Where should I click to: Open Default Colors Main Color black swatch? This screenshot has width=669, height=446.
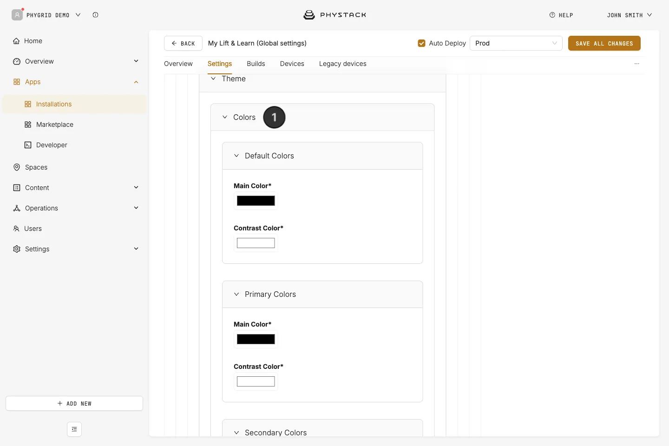point(256,201)
